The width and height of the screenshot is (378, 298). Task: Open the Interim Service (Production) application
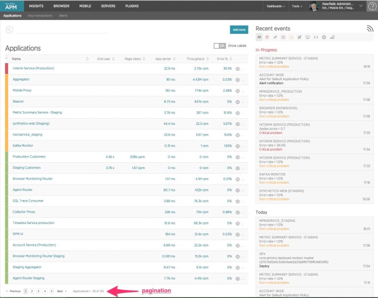click(33, 68)
